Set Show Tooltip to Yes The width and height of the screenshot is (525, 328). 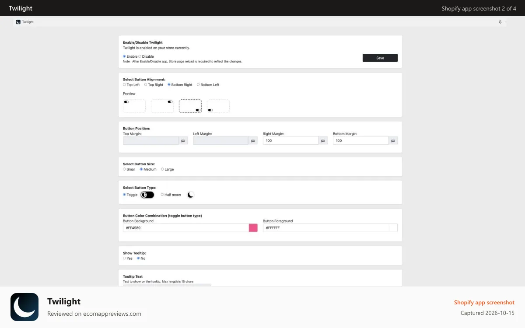[x=124, y=258]
